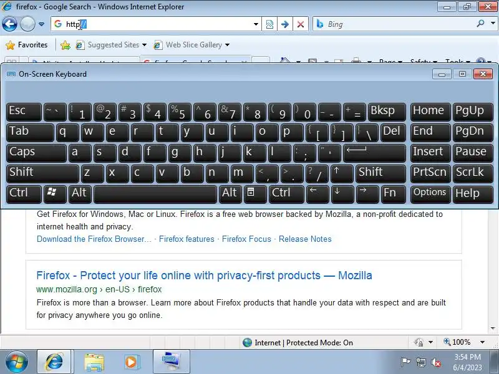The image size is (499, 374).
Task: Open Download the Firefox Browser link
Action: (x=94, y=239)
